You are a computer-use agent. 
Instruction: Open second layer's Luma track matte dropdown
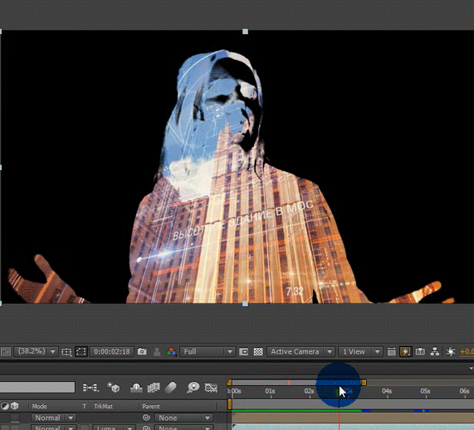[x=114, y=428]
